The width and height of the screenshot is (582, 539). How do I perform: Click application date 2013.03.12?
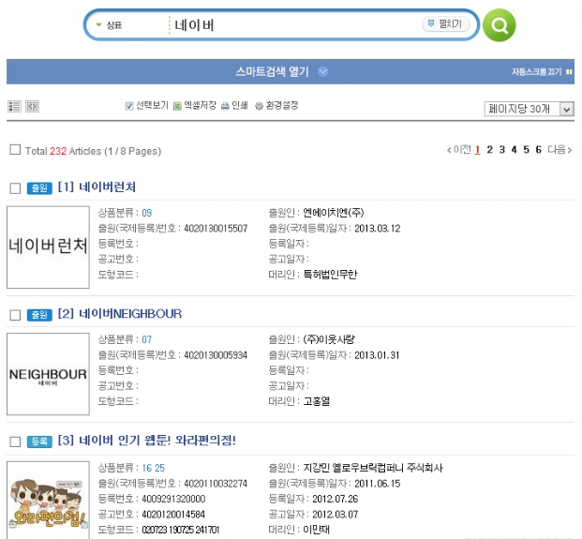coord(378,229)
